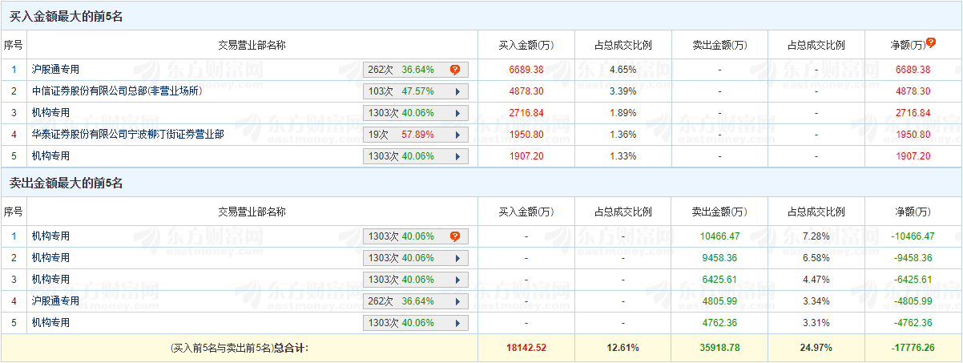Click the net amount -10466.47
The image size is (963, 363).
click(913, 236)
